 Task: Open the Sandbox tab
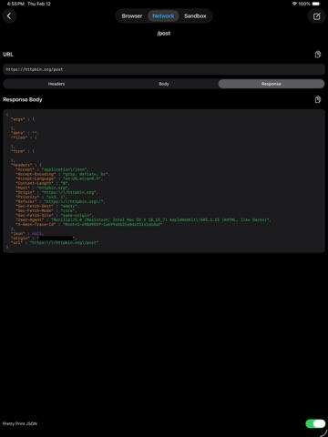(x=195, y=16)
